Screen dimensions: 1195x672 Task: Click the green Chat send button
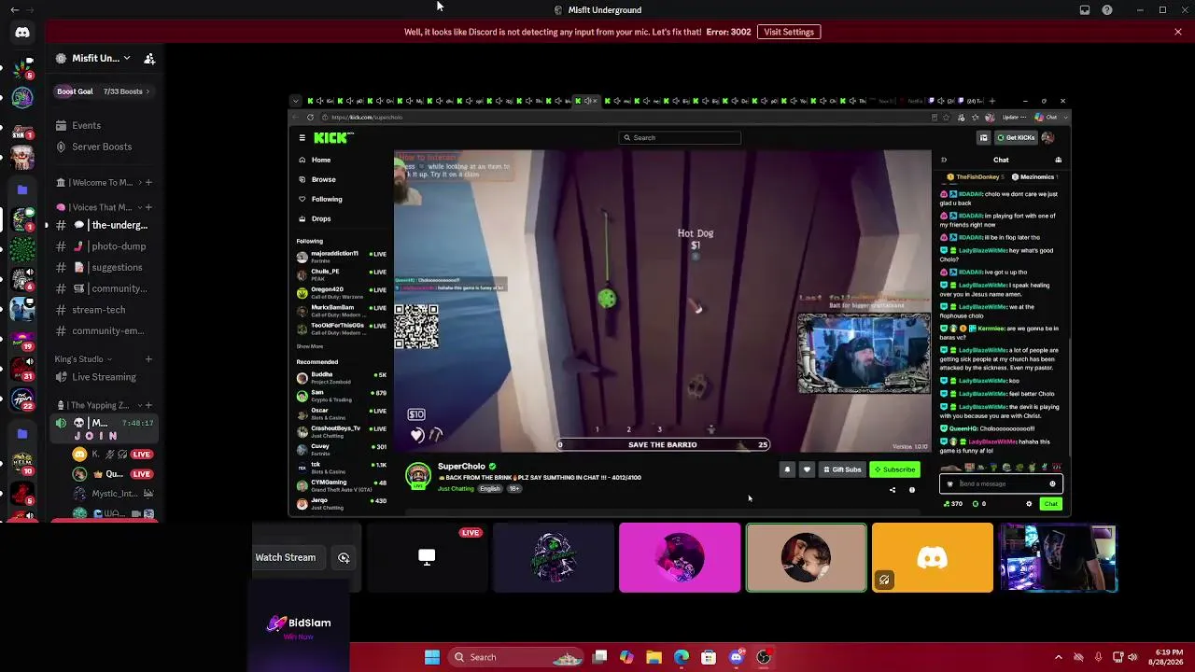[x=1051, y=504]
